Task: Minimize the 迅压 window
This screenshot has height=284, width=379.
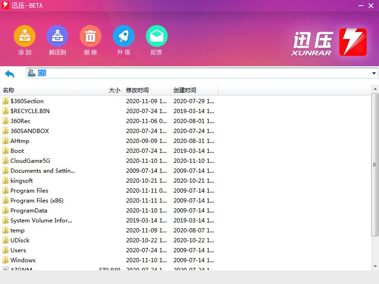Action: click(361, 6)
